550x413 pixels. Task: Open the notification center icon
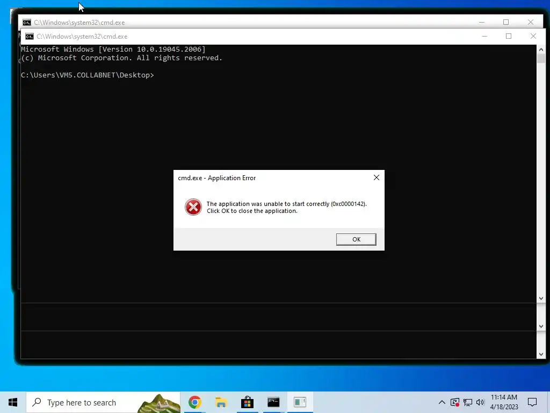point(532,402)
